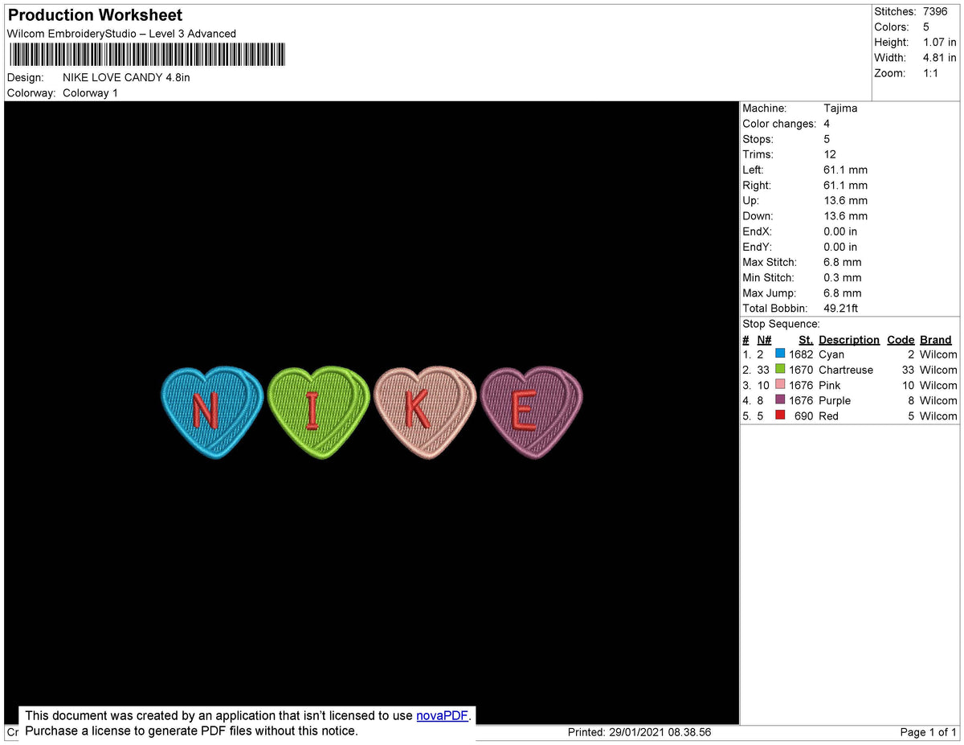Click the design barcode

(x=147, y=54)
